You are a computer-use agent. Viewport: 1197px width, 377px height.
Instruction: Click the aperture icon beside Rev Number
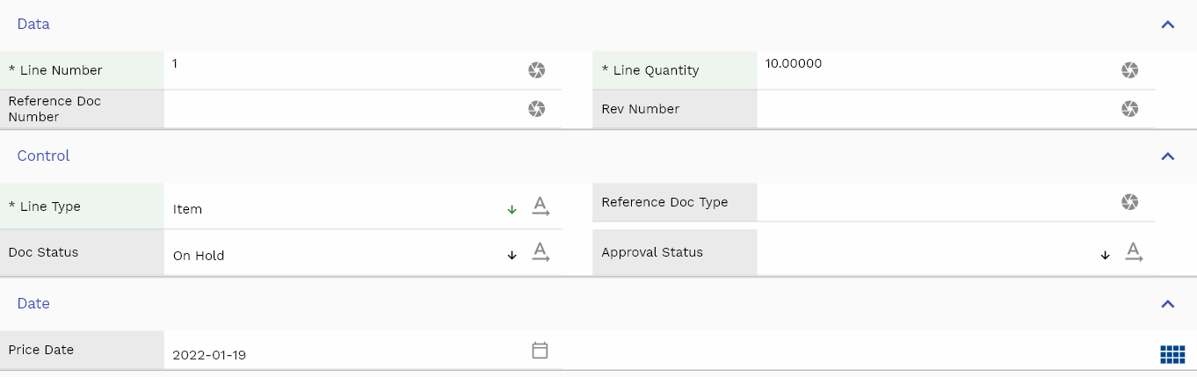pos(1129,109)
